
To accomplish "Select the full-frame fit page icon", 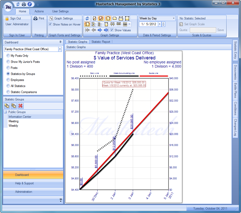I will (x=127, y=18).
